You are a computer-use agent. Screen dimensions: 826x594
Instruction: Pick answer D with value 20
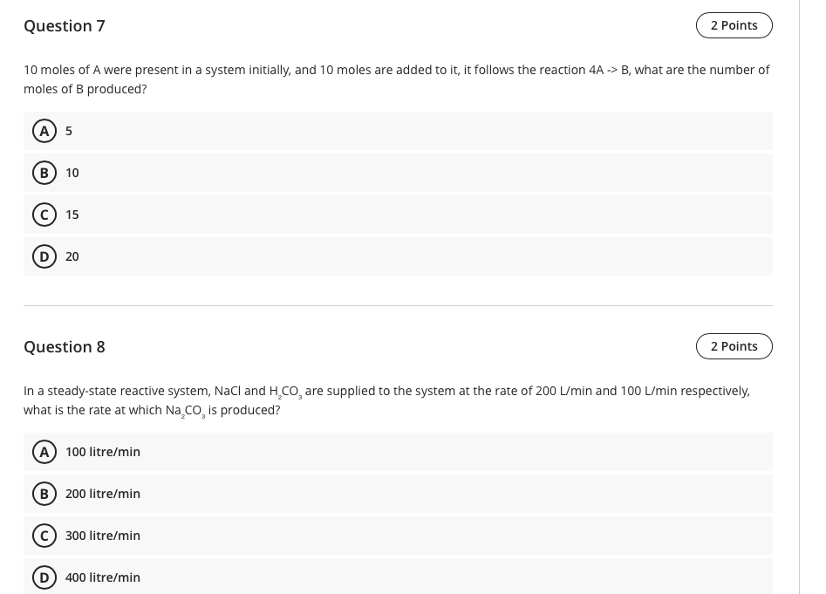coord(44,256)
